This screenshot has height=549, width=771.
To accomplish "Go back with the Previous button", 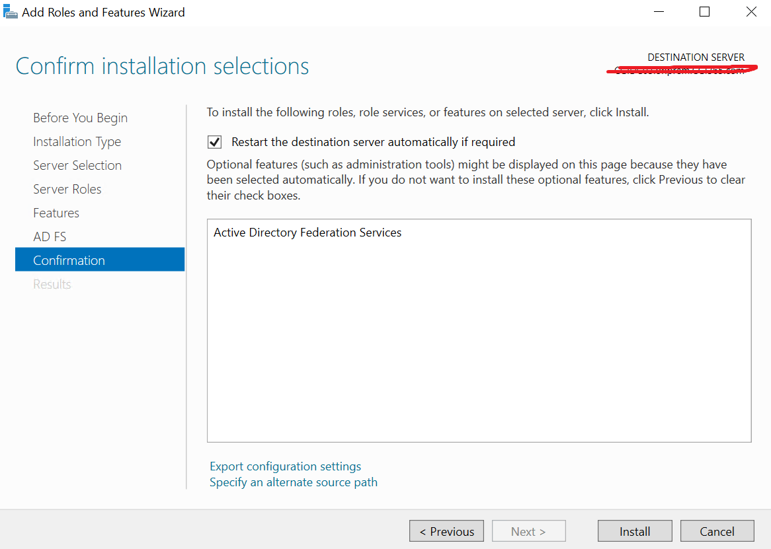I will click(446, 531).
